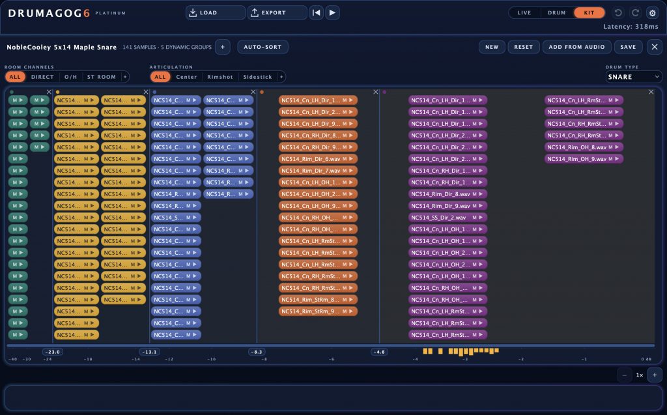Mute the NC514_Rim_Dir_7.wav sample
Image resolution: width=667 pixels, height=415 pixels.
(345, 171)
